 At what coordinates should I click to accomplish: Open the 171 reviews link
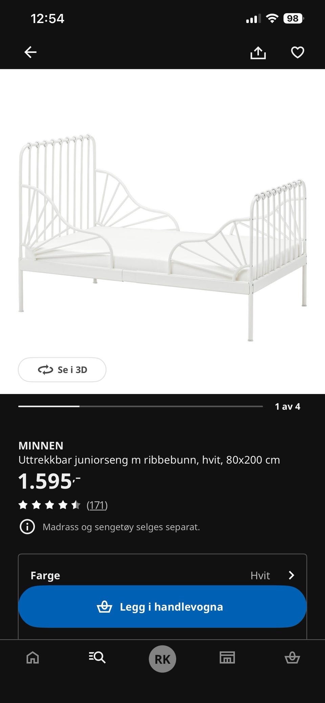click(97, 505)
